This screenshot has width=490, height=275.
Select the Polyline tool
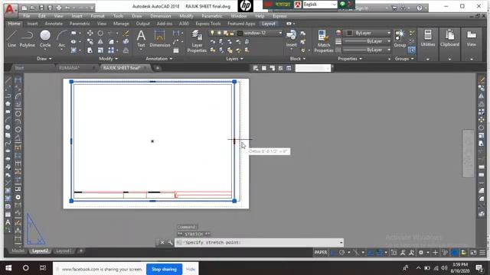(28, 39)
